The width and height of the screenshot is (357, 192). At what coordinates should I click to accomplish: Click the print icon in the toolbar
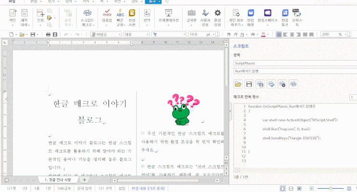coord(48,34)
